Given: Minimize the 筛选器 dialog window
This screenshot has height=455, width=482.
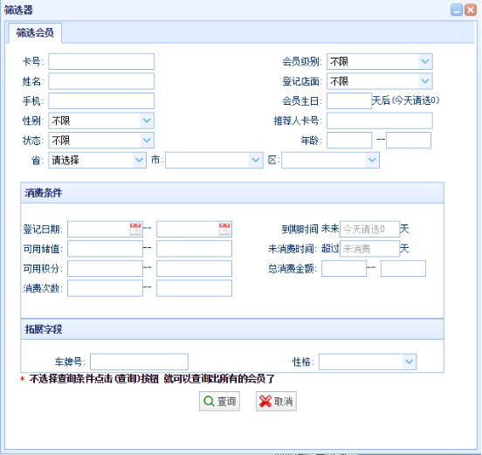Looking at the screenshot, I should tap(457, 10).
